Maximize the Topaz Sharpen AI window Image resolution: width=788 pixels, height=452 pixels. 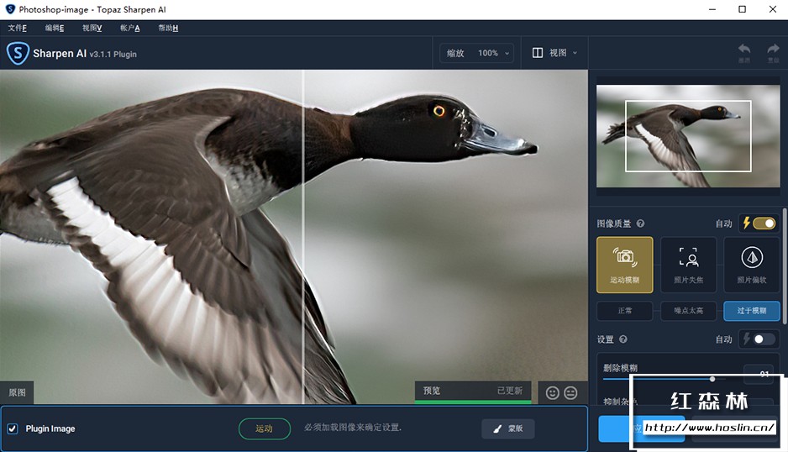743,9
